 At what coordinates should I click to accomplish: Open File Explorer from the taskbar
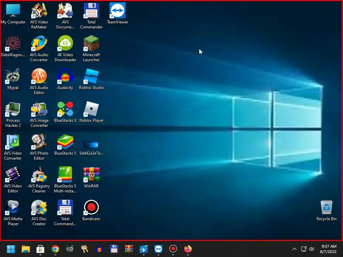tap(25, 249)
